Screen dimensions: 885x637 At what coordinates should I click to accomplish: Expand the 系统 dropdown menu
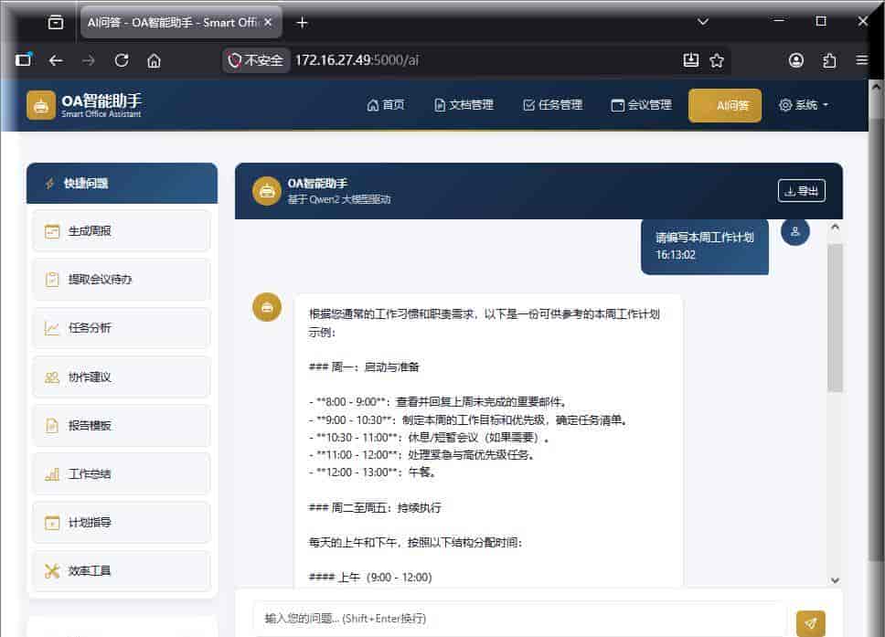coord(804,105)
